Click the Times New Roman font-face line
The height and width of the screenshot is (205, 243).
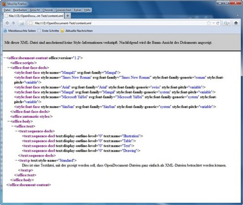119,80
